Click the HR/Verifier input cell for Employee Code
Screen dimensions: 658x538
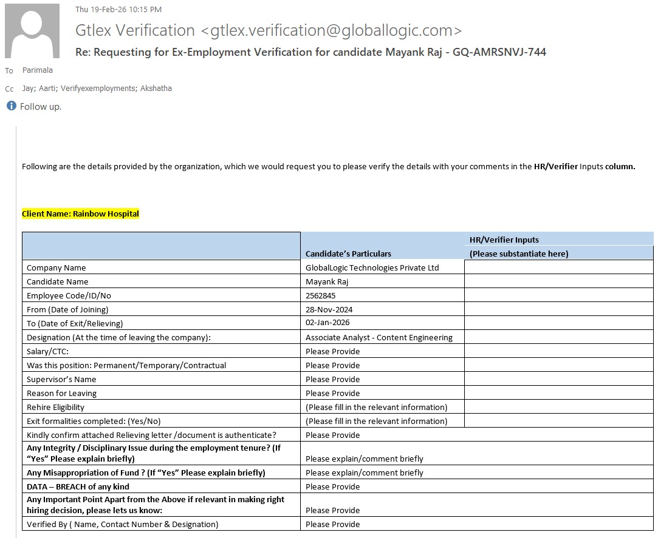(x=558, y=295)
